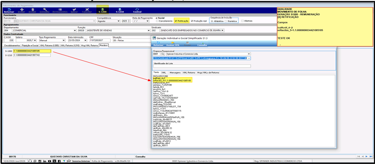The width and height of the screenshot is (375, 164).
Task: Switch to the XML tab in Geração window
Action: click(x=164, y=73)
